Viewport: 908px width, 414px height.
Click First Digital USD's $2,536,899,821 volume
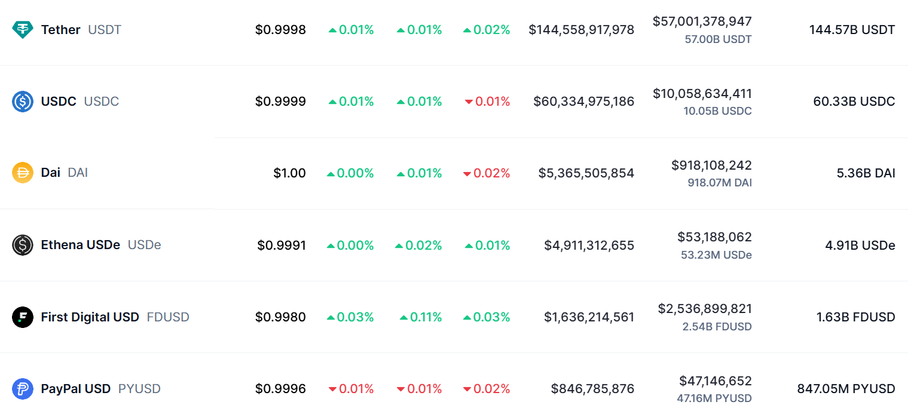point(705,308)
